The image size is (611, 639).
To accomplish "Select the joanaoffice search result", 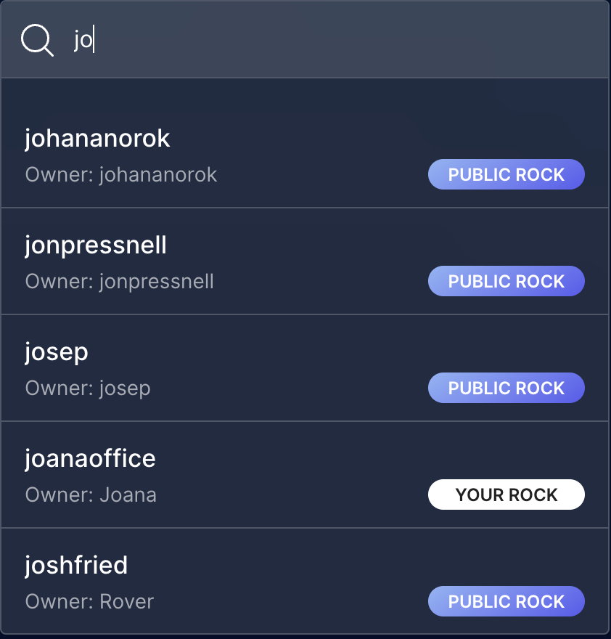I will tap(90, 459).
